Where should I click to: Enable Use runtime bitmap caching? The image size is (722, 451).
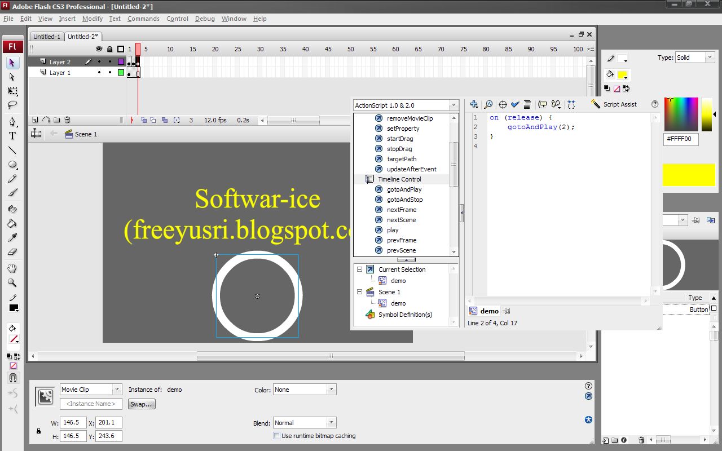click(x=276, y=435)
